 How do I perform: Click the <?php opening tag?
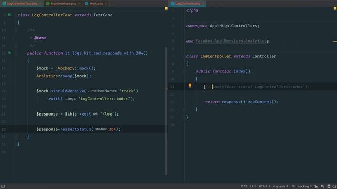(x=192, y=10)
